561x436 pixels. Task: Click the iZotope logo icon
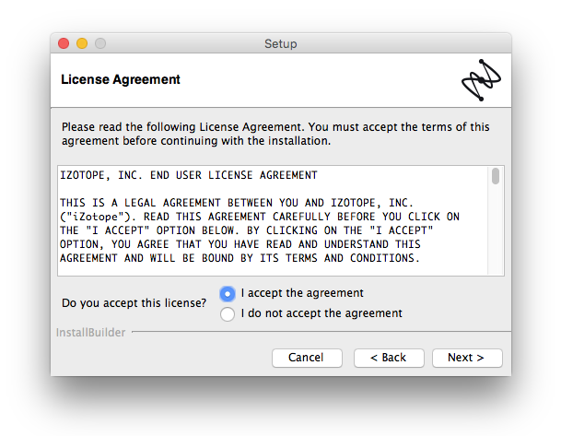pyautogui.click(x=481, y=80)
